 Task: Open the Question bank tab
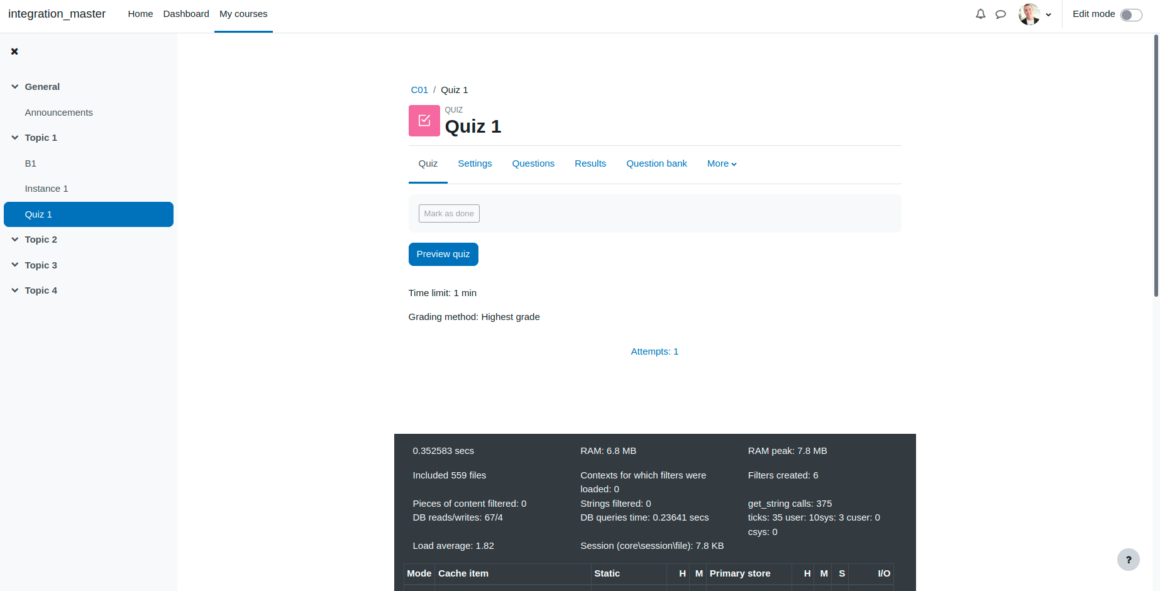656,163
